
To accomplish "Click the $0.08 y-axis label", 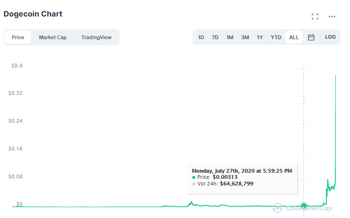I will point(16,176).
